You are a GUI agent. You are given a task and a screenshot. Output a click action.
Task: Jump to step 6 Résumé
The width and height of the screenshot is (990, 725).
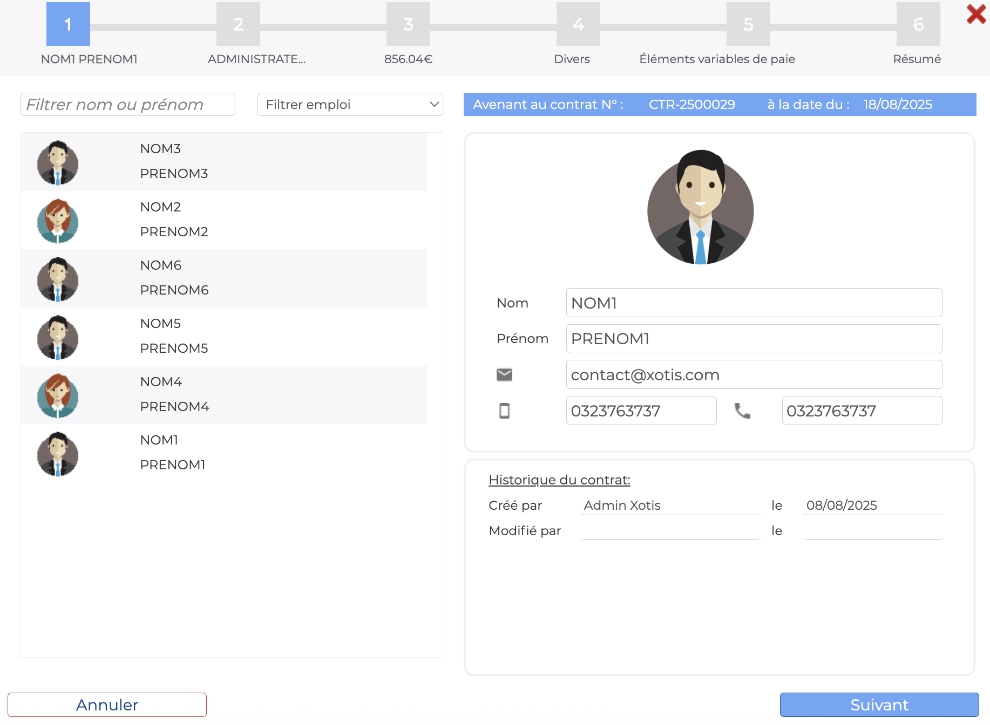pyautogui.click(x=918, y=24)
